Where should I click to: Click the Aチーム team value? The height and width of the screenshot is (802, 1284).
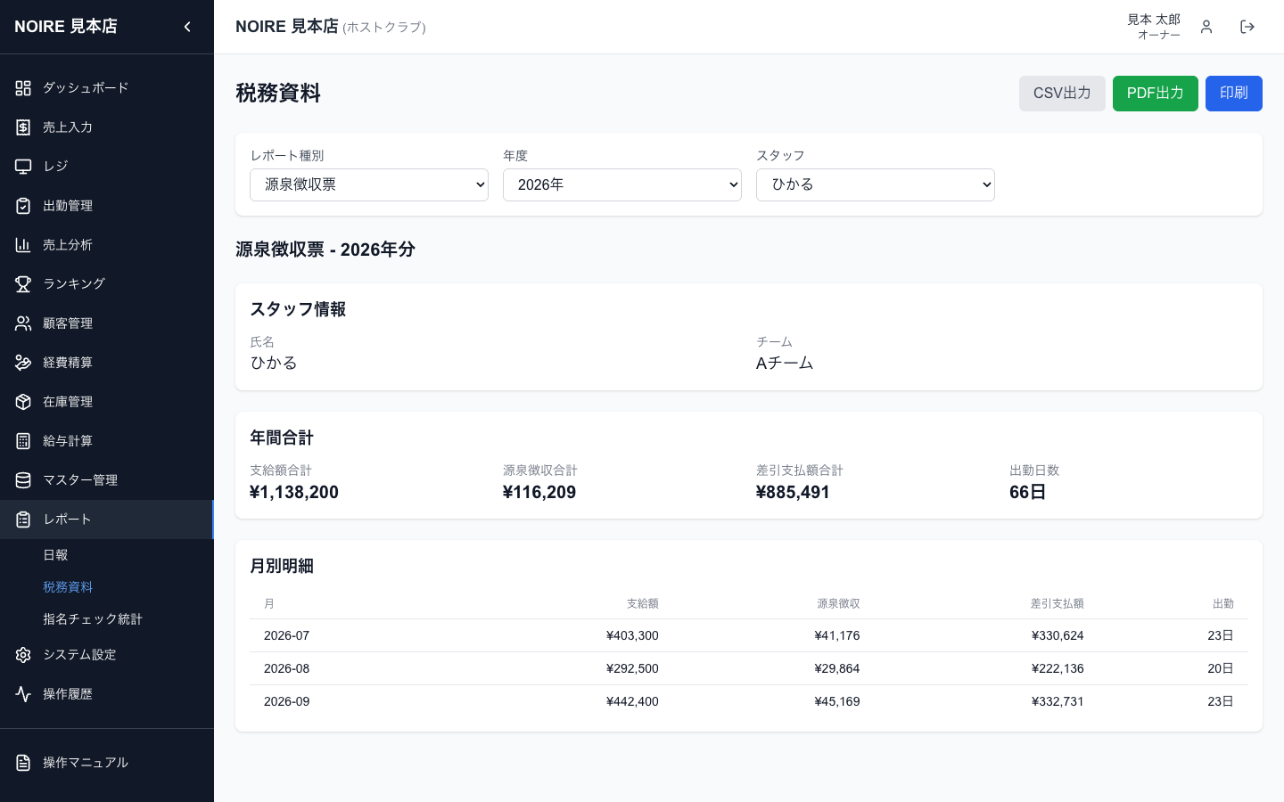pyautogui.click(x=785, y=363)
